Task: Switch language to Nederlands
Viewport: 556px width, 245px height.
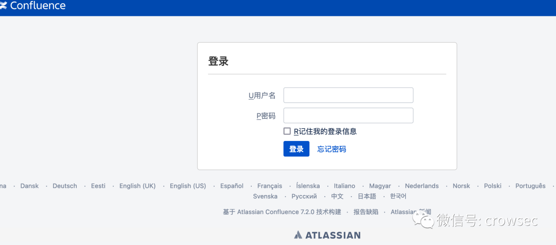Action: [x=422, y=186]
